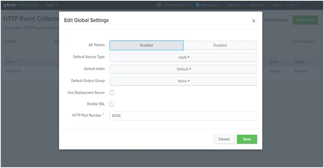Click the HTTP Port Number help mark
324x168 pixels.
(x=103, y=114)
